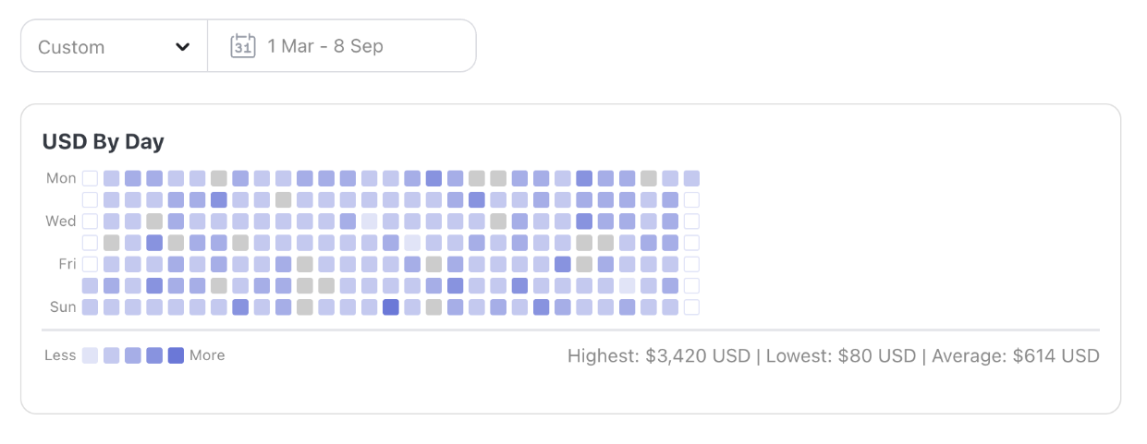The height and width of the screenshot is (444, 1147).
Task: Click the chevron arrow beside Custom
Action: (183, 47)
